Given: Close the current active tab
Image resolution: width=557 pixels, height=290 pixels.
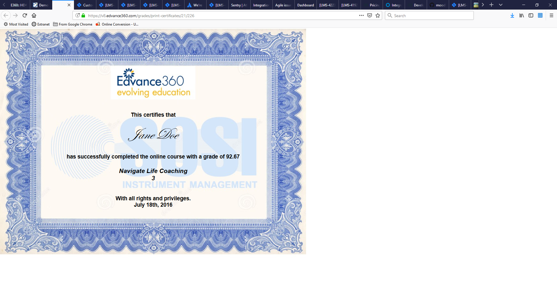Looking at the screenshot, I should tap(69, 5).
